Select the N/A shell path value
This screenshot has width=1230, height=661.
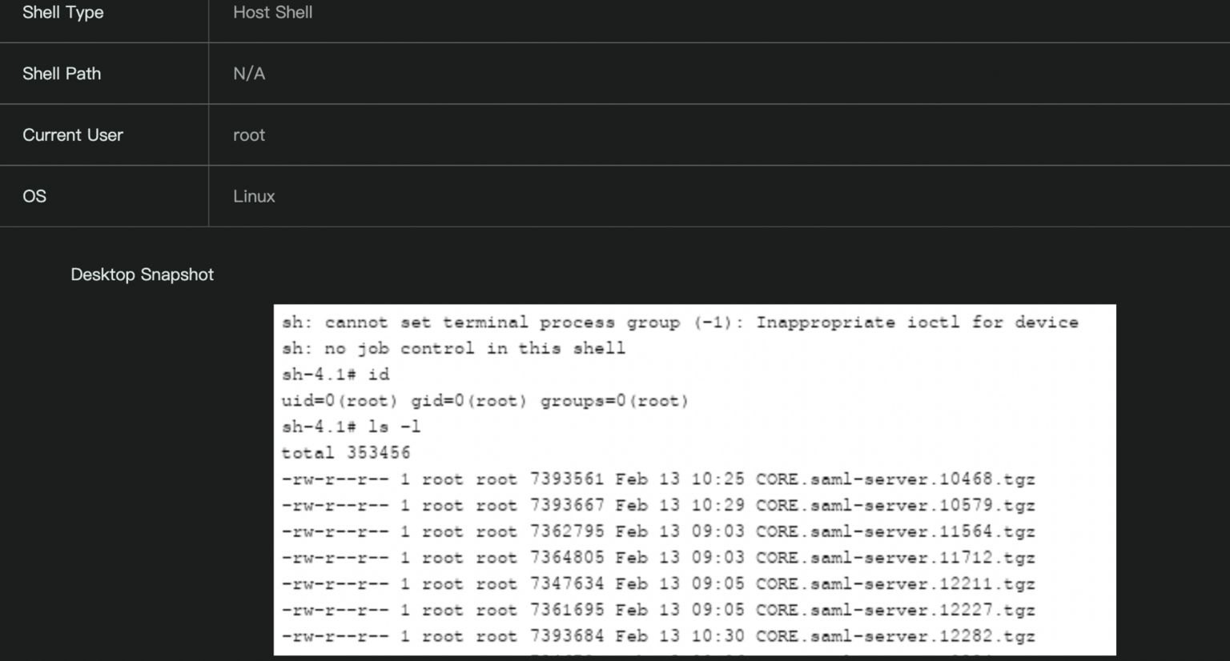coord(249,74)
